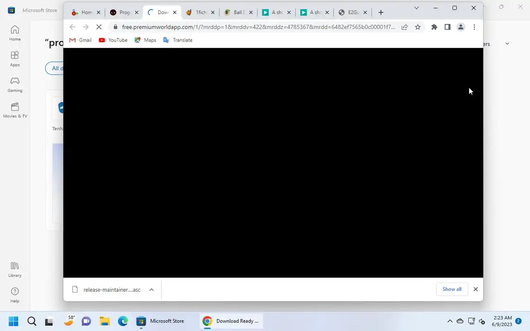Open the weather widget showing 58°
530x331 pixels.
coord(69,321)
